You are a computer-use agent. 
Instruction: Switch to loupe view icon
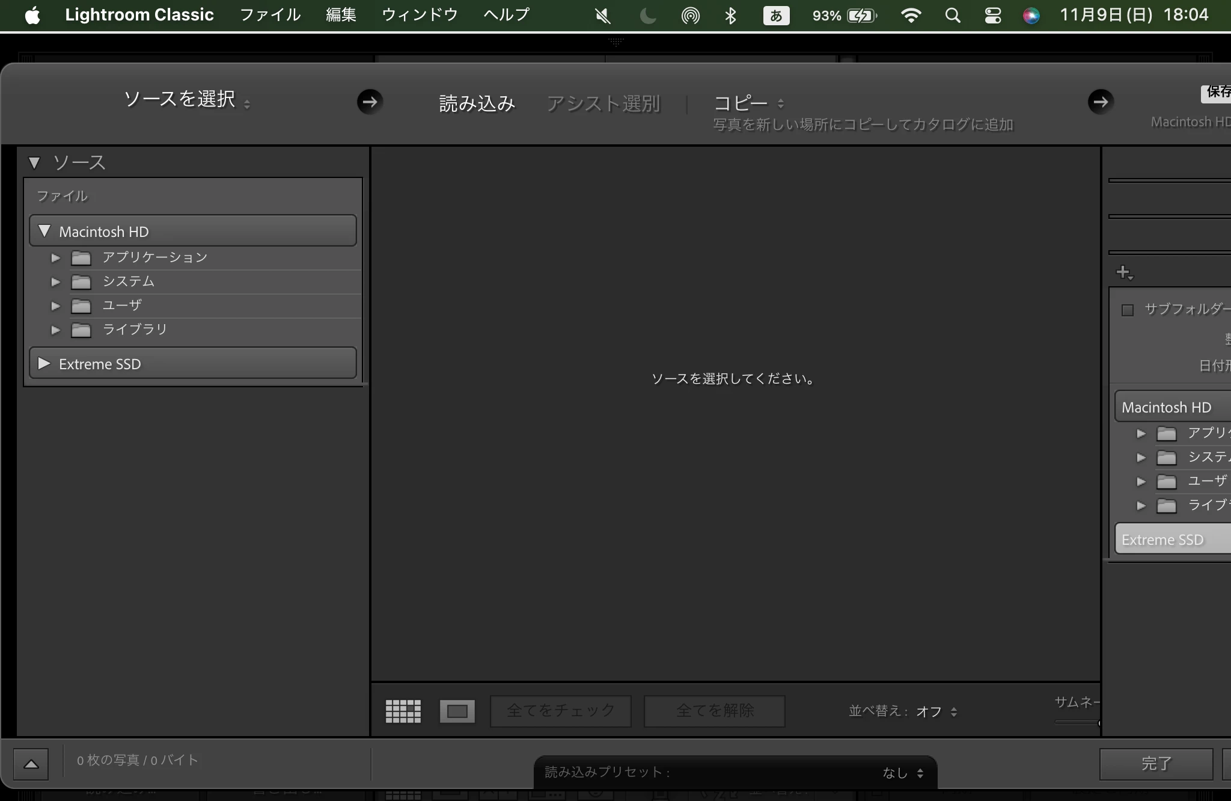[x=457, y=711]
